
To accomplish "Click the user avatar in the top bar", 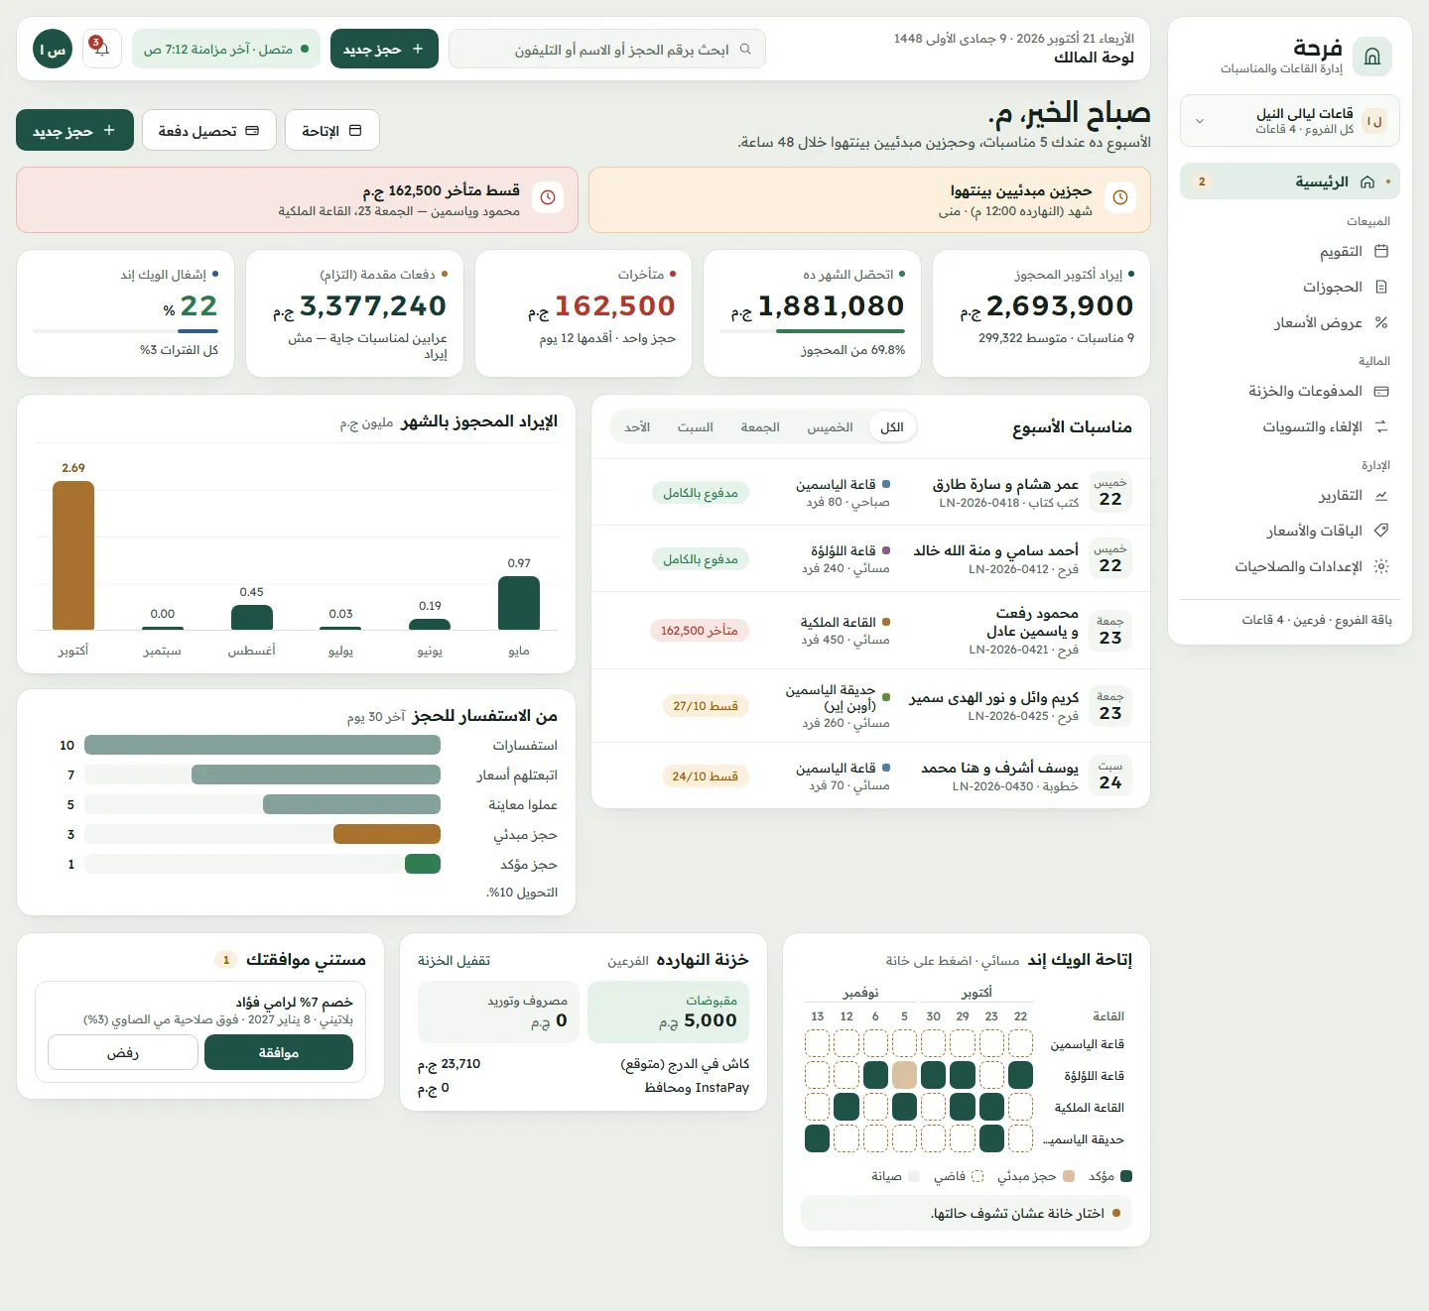I will (53, 49).
